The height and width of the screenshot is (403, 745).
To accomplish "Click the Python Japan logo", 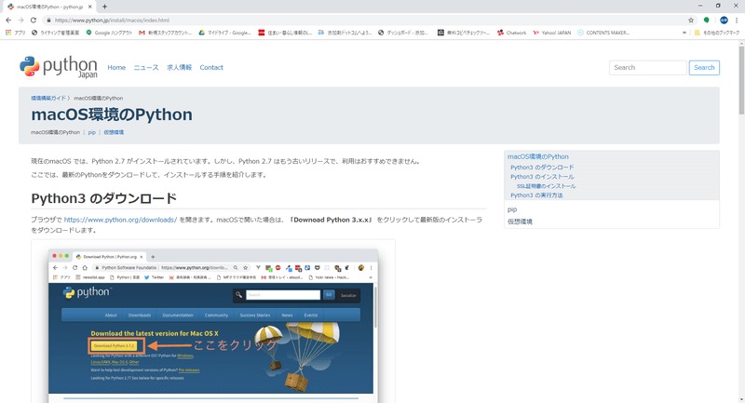I will click(x=59, y=67).
